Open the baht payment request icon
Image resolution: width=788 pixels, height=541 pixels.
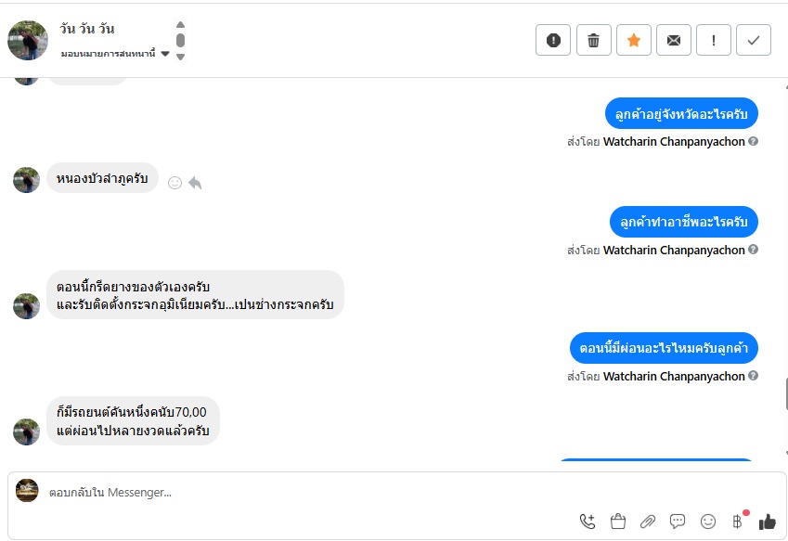pos(738,522)
